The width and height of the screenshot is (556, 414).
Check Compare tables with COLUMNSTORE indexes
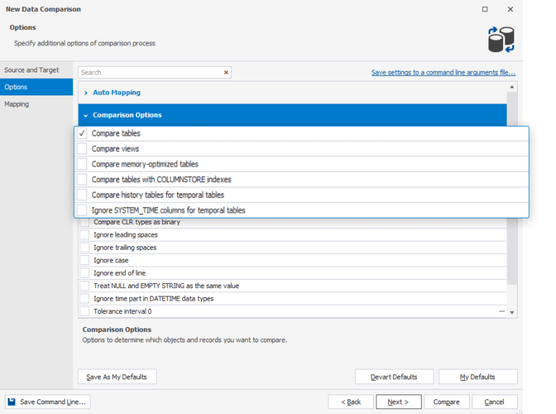click(82, 180)
